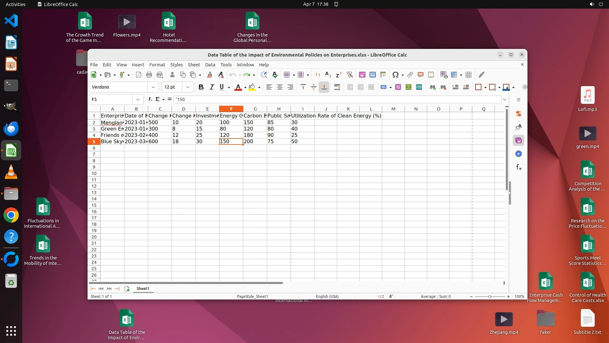Open the AutoFilter tool icon

coord(350,75)
